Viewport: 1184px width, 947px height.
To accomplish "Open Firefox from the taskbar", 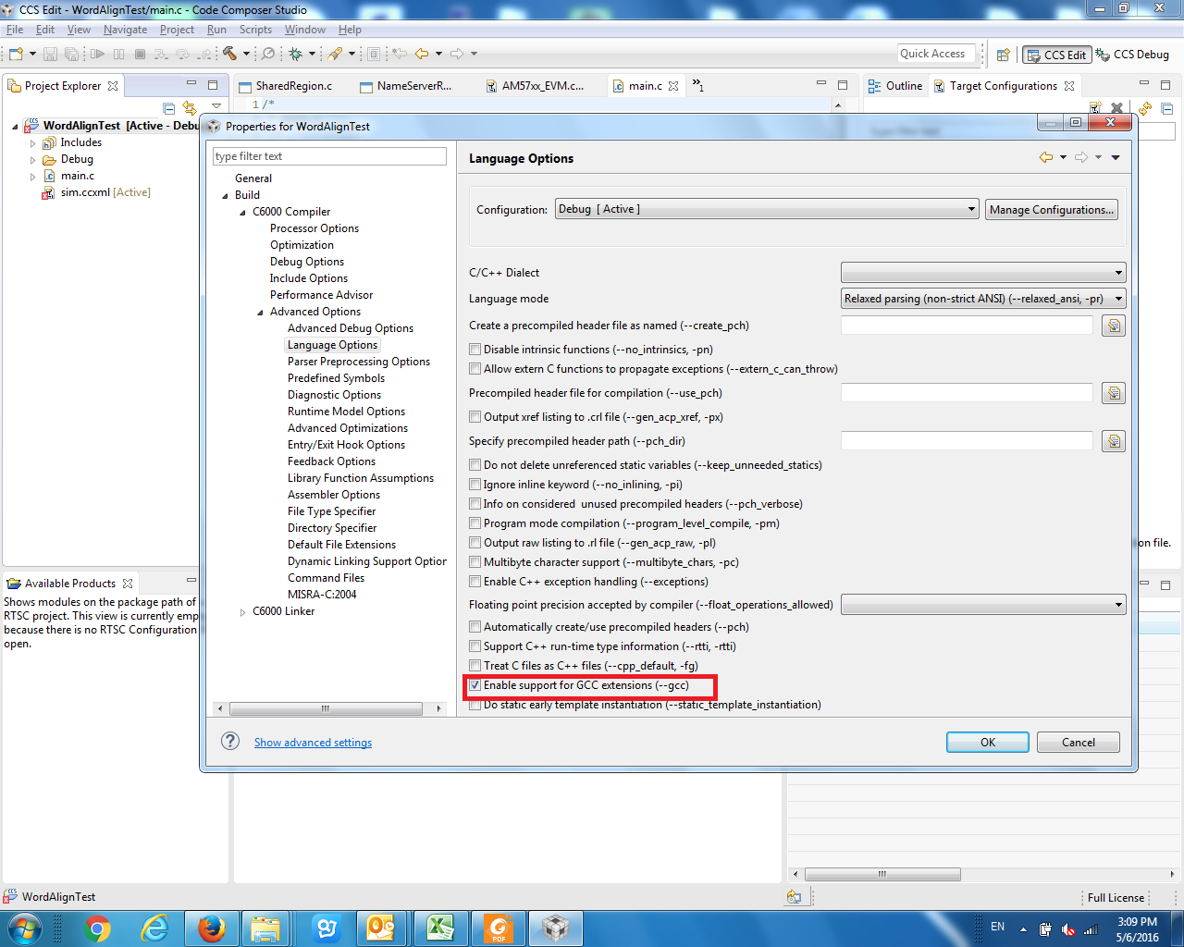I will click(212, 928).
